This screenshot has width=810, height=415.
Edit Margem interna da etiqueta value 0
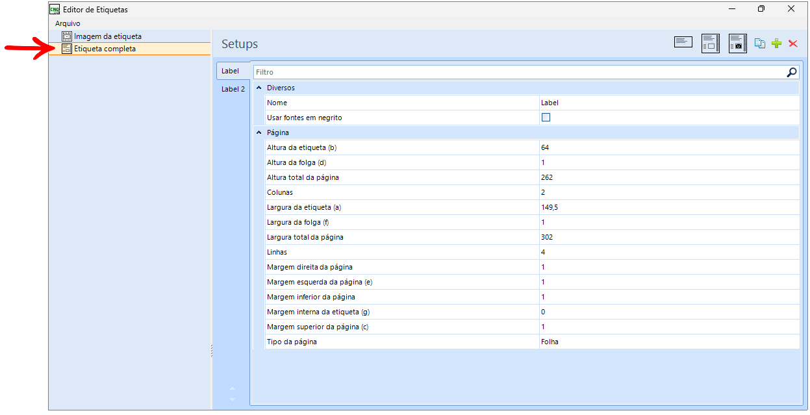(669, 312)
